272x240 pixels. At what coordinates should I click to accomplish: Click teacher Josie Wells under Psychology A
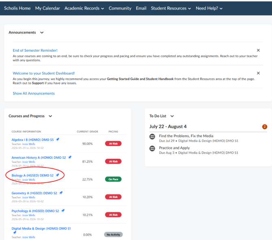(x=29, y=215)
